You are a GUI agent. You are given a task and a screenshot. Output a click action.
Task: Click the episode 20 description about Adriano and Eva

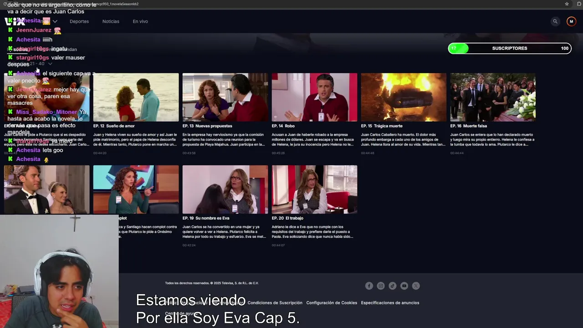(313, 231)
